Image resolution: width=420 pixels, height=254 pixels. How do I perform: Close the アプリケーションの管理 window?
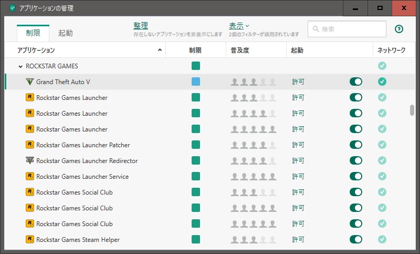click(404, 8)
